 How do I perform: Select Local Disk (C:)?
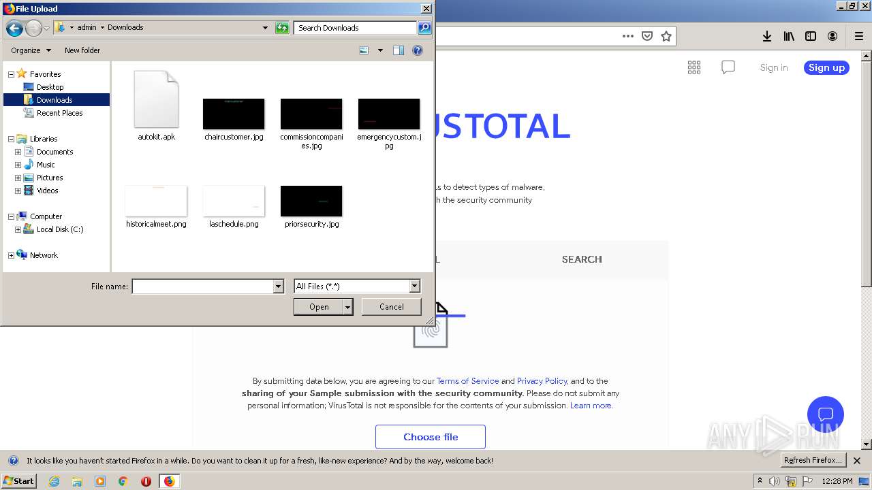click(x=60, y=229)
